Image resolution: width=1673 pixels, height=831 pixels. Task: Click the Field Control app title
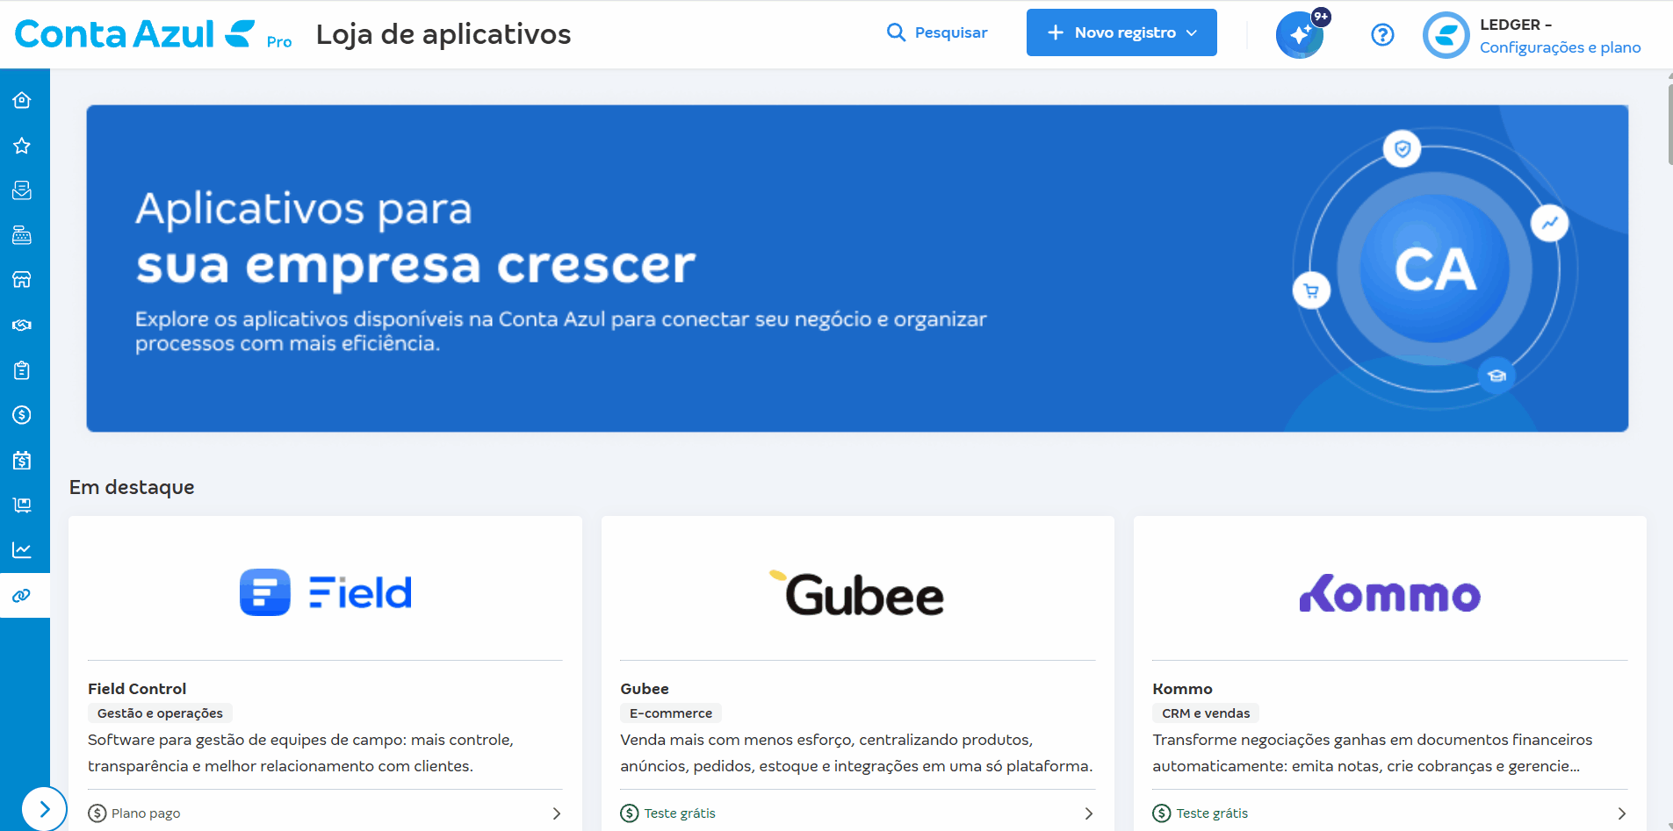pyautogui.click(x=137, y=689)
